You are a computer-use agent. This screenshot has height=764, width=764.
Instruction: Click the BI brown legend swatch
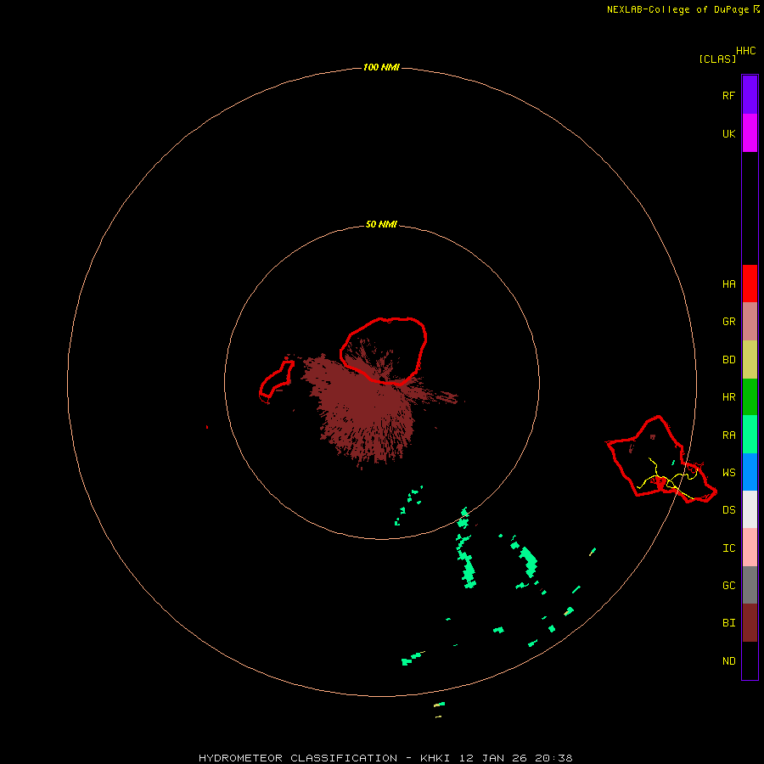pyautogui.click(x=750, y=623)
